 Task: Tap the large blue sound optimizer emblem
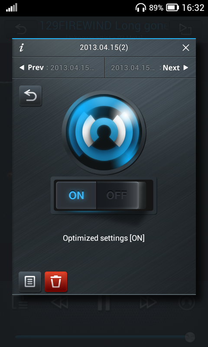(104, 133)
